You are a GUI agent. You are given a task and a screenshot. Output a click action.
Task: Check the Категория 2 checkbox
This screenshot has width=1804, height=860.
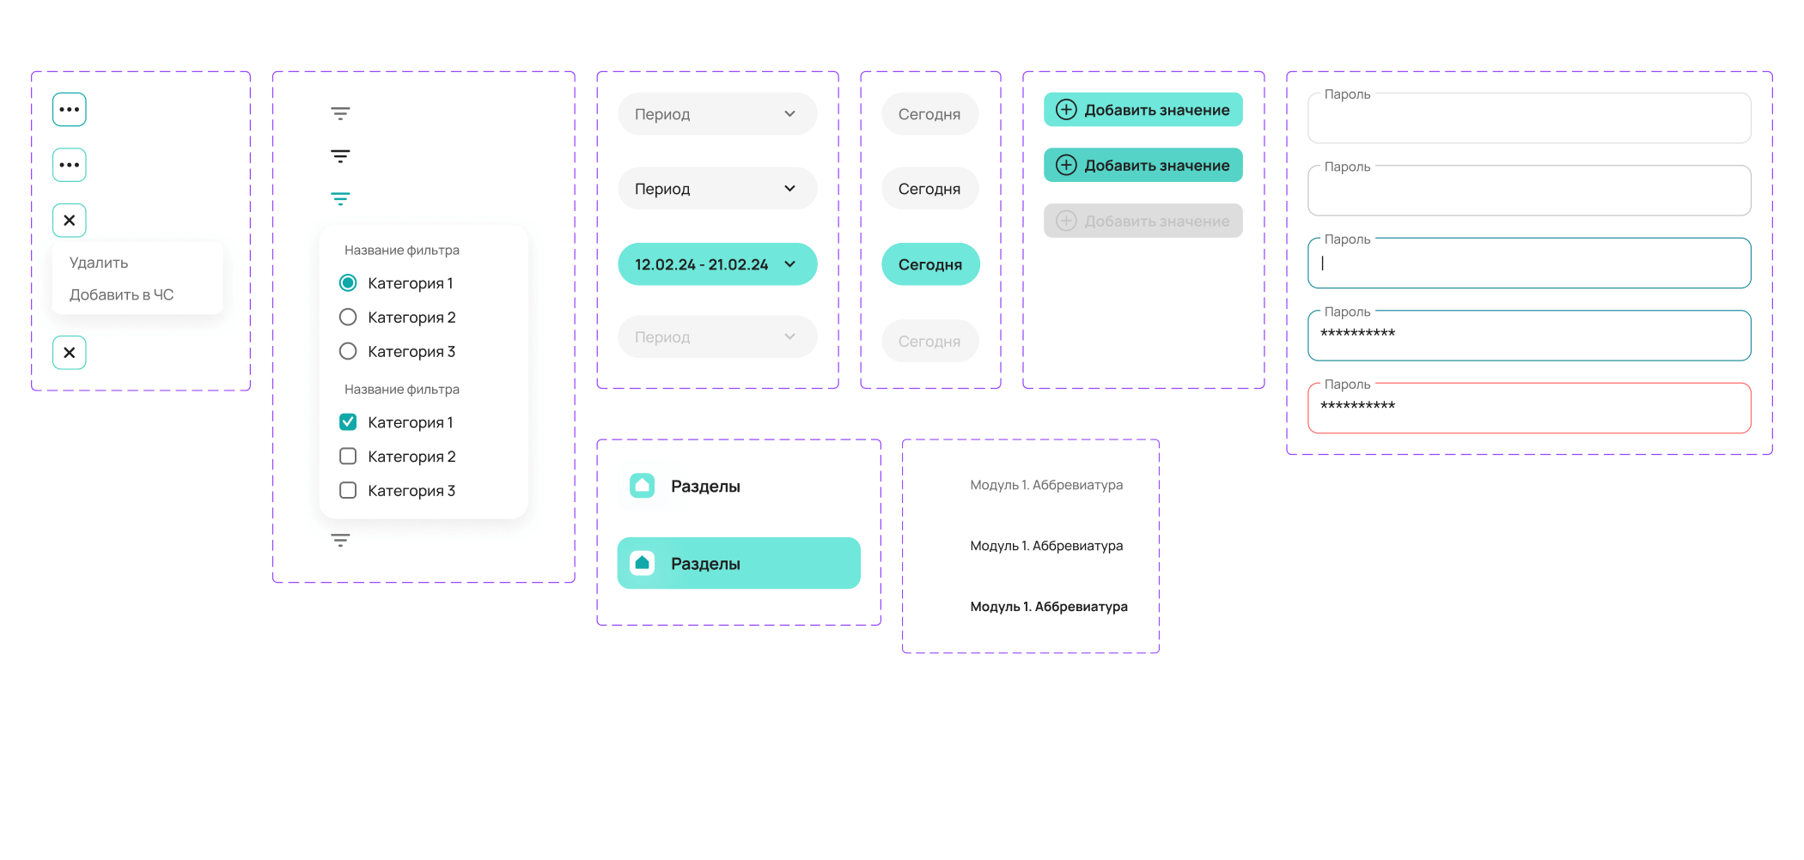[x=348, y=457]
